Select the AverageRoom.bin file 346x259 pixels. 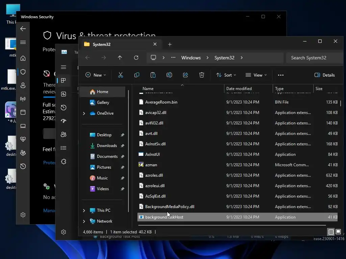[x=238, y=102]
